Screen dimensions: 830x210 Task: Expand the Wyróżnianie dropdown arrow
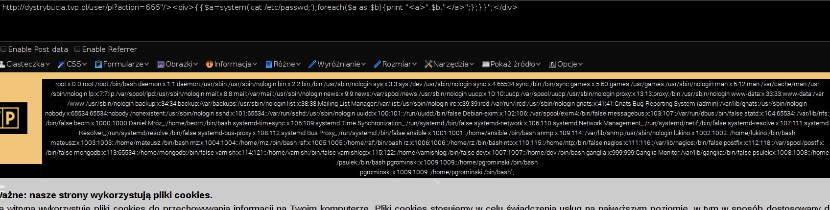[x=364, y=64]
